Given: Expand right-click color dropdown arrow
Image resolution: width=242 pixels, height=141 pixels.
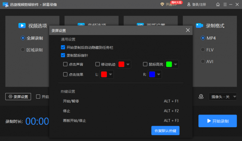Looking at the screenshot, I should pos(159,74).
